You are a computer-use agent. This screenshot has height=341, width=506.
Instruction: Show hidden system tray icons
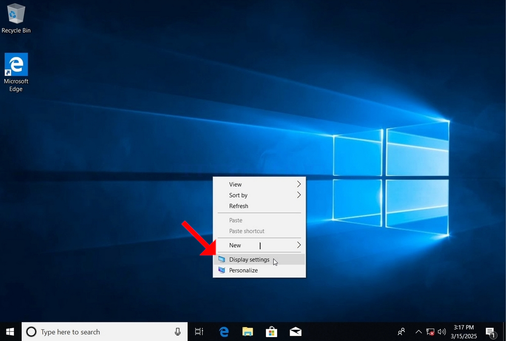[x=418, y=332]
